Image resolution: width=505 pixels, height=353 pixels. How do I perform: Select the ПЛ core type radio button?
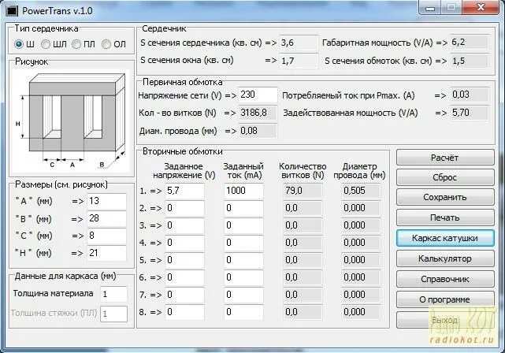(76, 44)
